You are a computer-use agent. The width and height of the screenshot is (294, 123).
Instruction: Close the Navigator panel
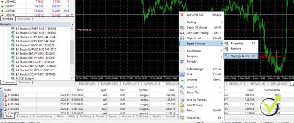73,25
